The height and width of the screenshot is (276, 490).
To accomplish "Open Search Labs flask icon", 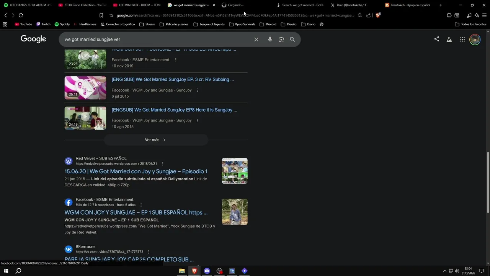I will click(x=449, y=39).
